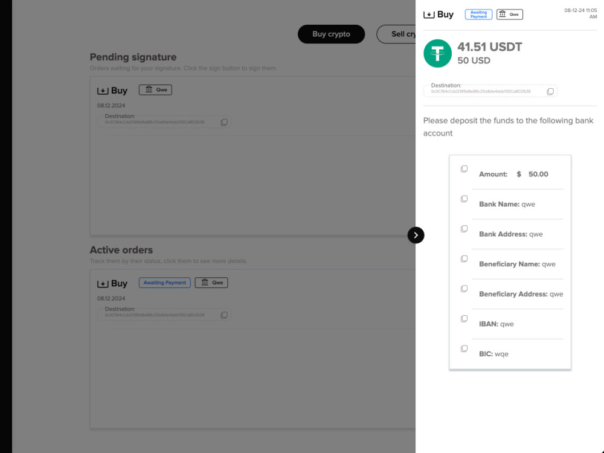Image resolution: width=604 pixels, height=453 pixels.
Task: Copy the Amount value in bank details
Action: coord(464,169)
